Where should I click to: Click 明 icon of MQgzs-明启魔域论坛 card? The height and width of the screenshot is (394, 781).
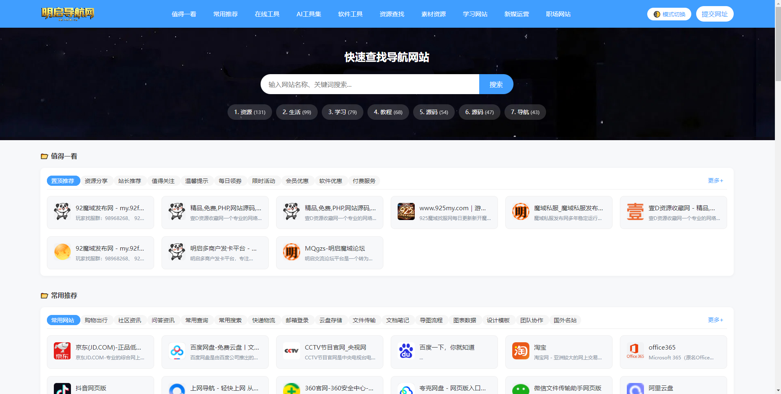(x=292, y=252)
